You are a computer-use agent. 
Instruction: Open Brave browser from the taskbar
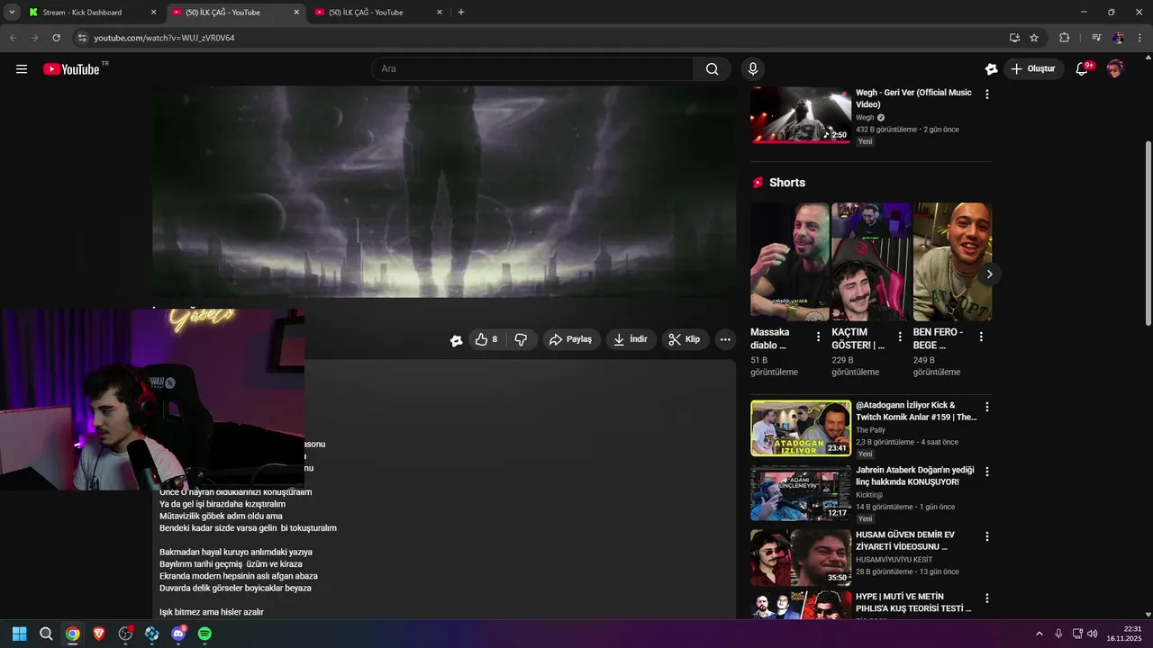click(x=99, y=634)
